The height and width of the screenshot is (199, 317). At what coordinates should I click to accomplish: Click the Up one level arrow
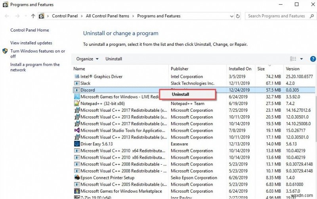[x=33, y=16]
